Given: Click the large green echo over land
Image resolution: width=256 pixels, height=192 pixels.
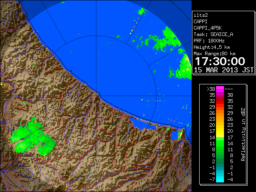Looking at the screenshot, I should (x=33, y=137).
